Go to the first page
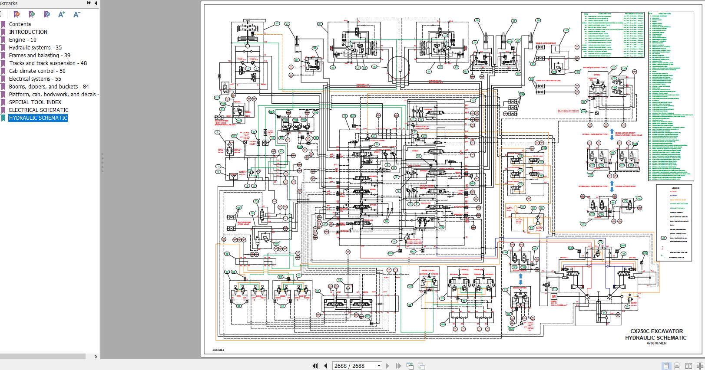The image size is (705, 370). click(x=315, y=366)
